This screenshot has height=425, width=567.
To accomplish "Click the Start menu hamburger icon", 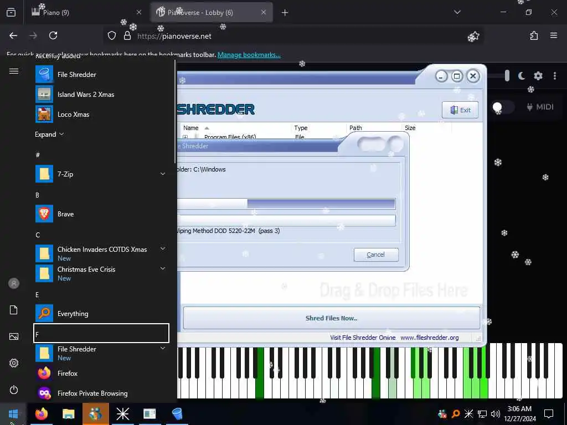I will [14, 71].
